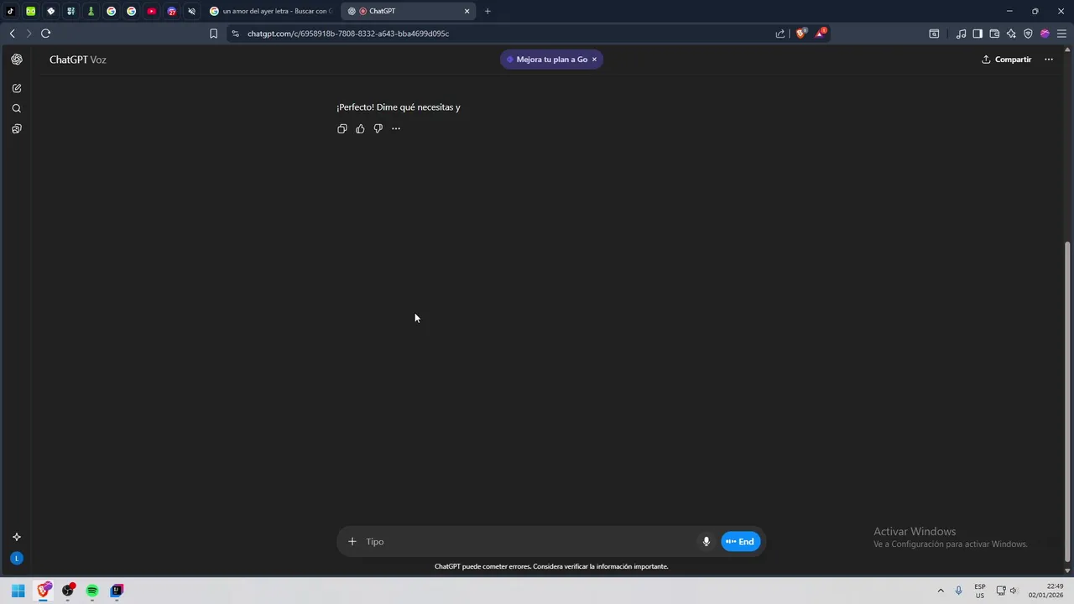Open Brave VPN shield icon
1074x604 pixels.
tap(1028, 34)
